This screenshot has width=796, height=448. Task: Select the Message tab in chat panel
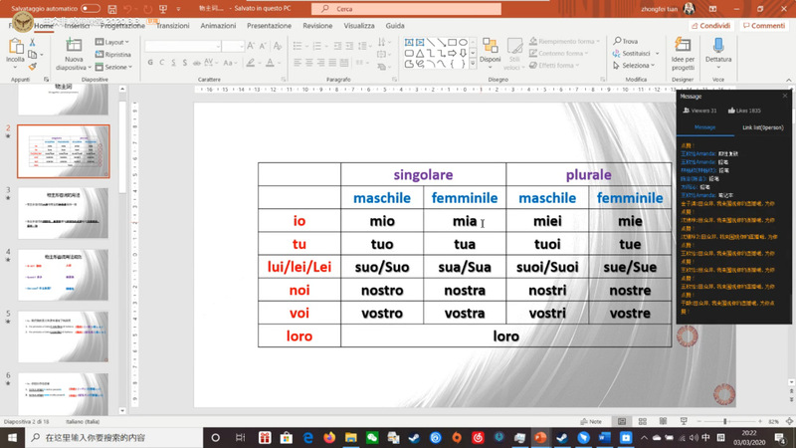click(704, 127)
